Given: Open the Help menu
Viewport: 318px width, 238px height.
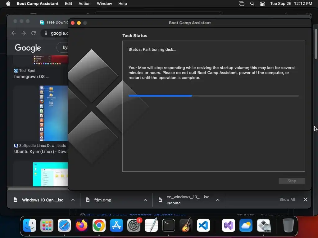Looking at the screenshot, I should (x=122, y=3).
